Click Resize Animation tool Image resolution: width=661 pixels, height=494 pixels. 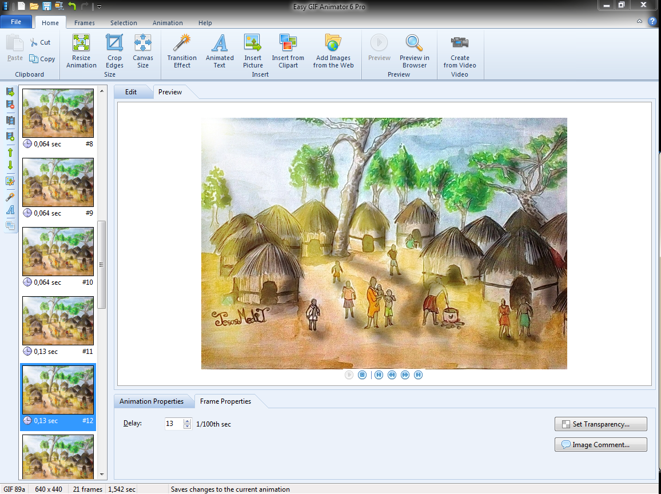(81, 51)
